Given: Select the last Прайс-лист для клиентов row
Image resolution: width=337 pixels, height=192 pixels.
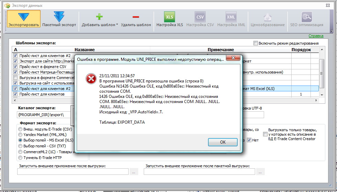Looking at the screenshot, I should 42,94.
